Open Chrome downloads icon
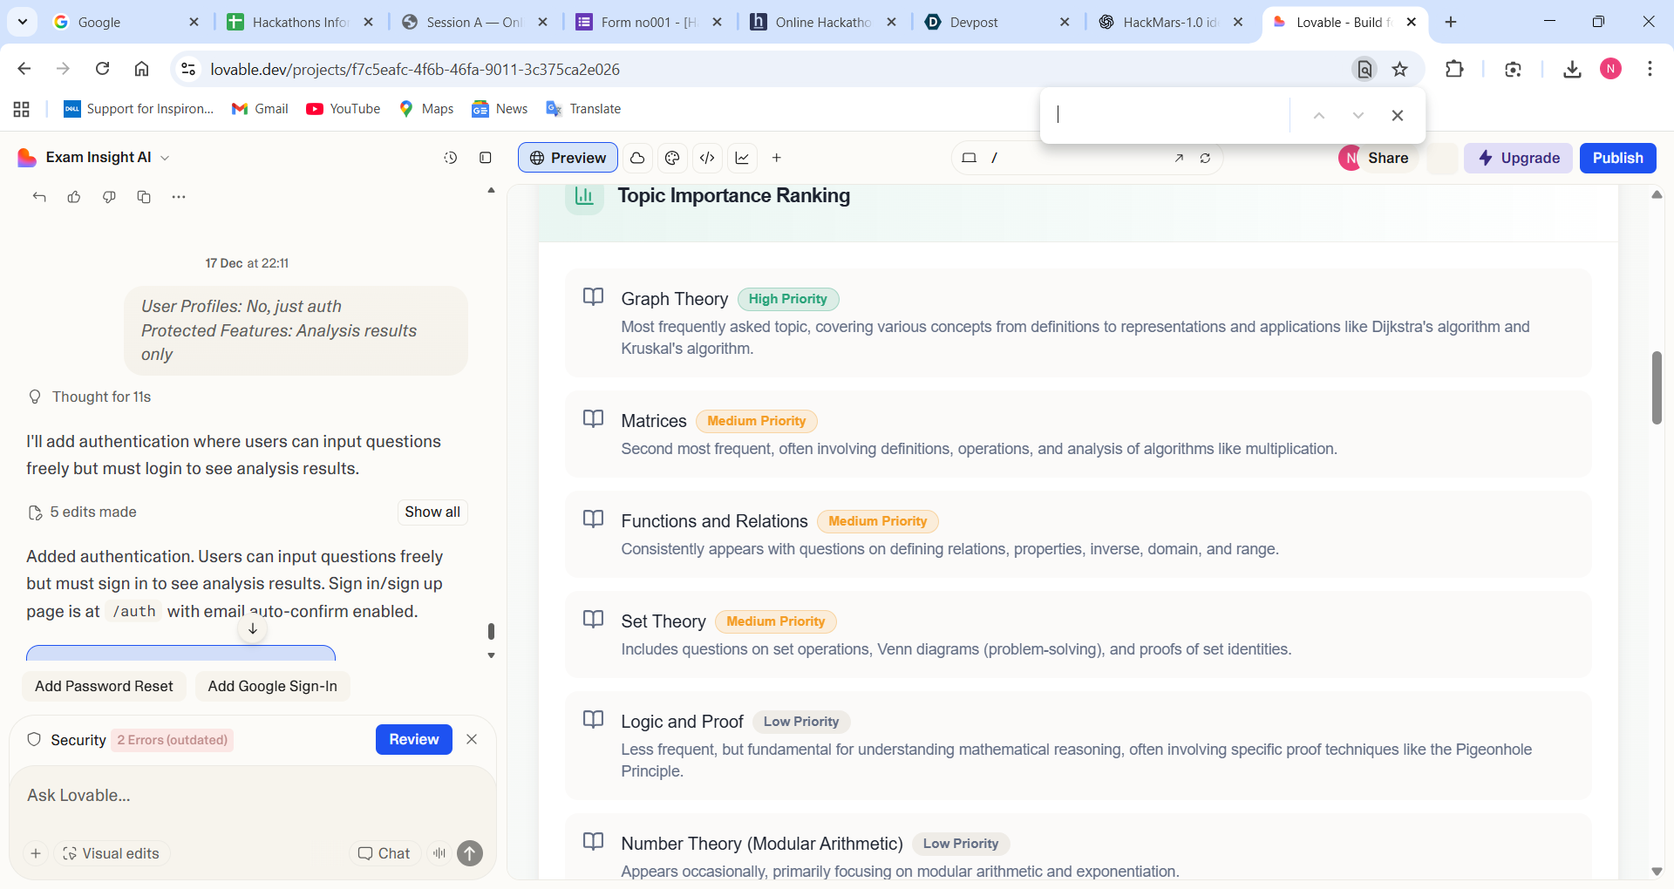Screen dimensions: 1674x889 coord(1572,69)
